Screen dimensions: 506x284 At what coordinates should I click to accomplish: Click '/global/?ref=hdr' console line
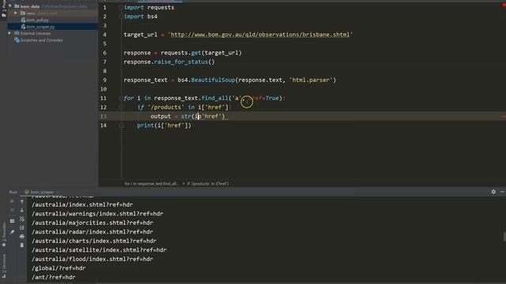(59, 268)
